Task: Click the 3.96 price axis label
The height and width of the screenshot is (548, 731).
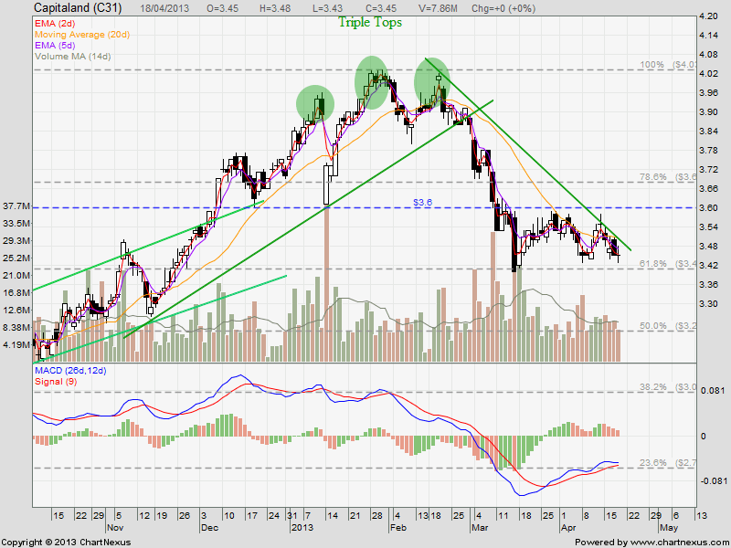Action: [709, 93]
